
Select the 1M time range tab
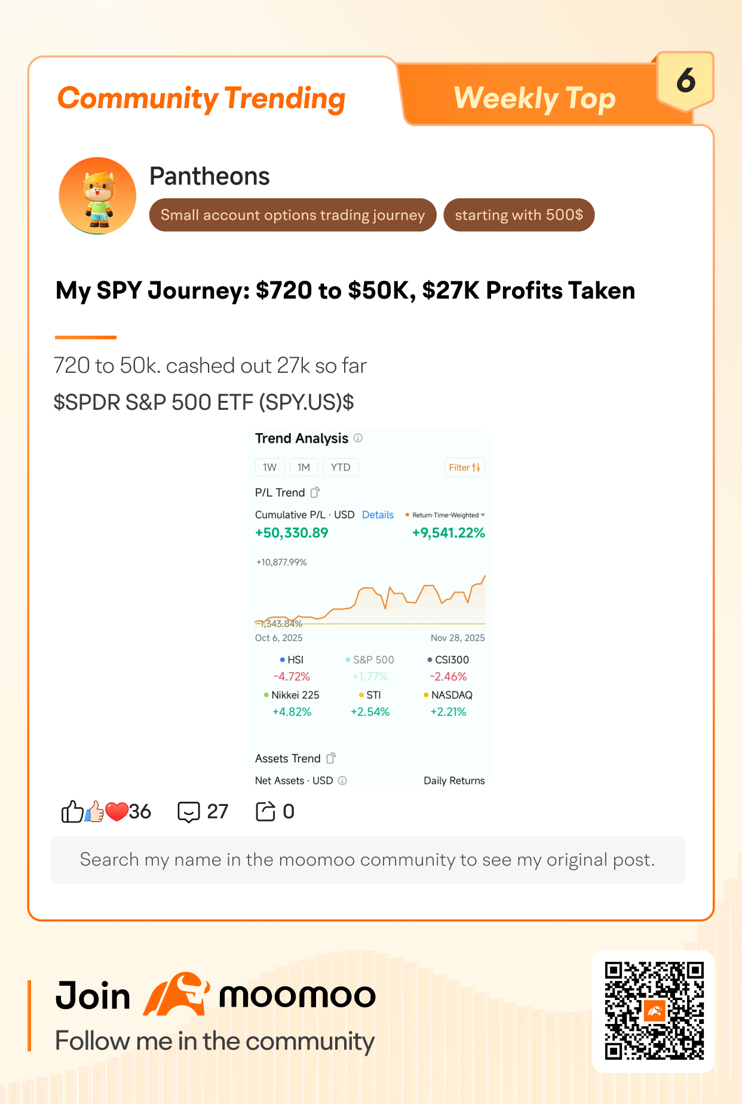303,467
